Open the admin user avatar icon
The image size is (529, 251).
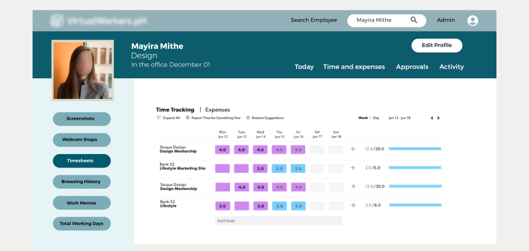(472, 21)
